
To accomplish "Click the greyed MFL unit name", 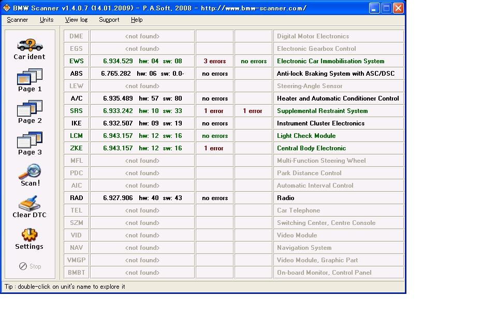I will click(x=77, y=161).
